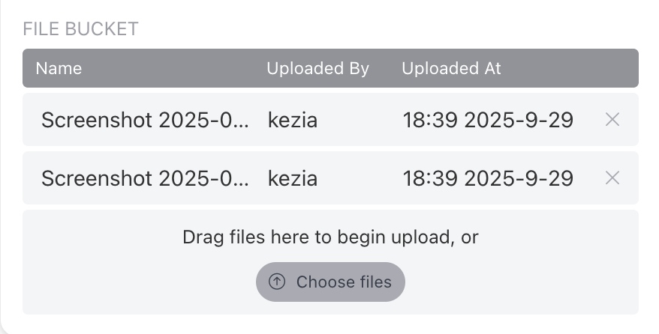Click the 'Choose files' label text

coord(344,282)
